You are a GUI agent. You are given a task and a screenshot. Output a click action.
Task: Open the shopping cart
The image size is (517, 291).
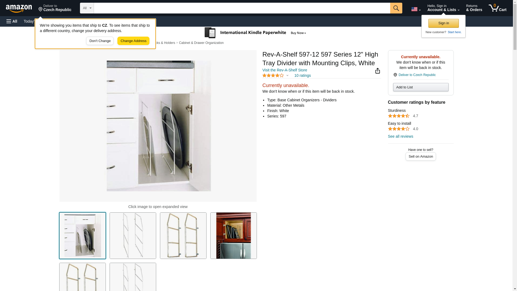click(x=497, y=8)
